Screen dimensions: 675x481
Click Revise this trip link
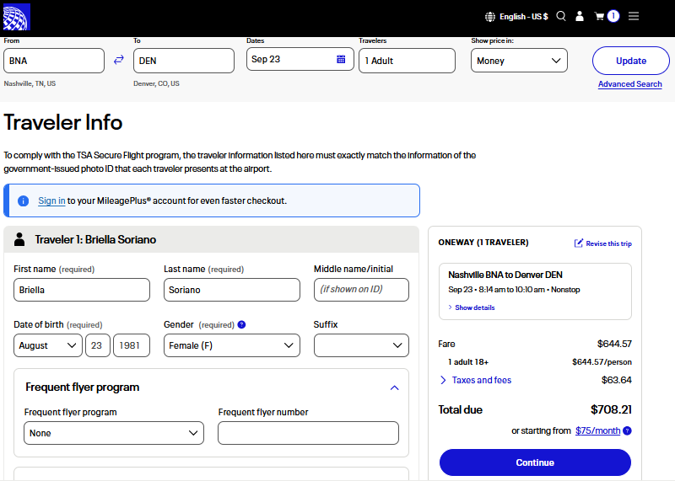click(602, 243)
